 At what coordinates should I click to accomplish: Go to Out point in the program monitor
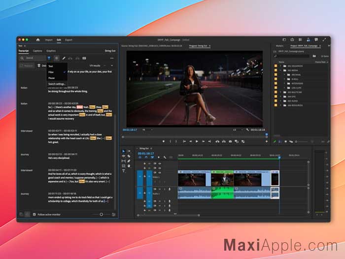[209, 141]
